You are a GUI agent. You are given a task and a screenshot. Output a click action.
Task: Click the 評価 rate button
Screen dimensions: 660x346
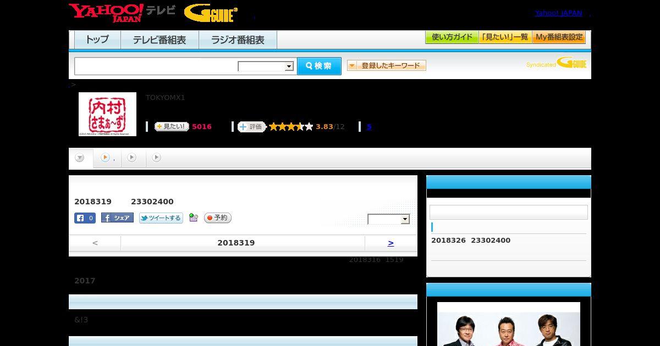251,127
